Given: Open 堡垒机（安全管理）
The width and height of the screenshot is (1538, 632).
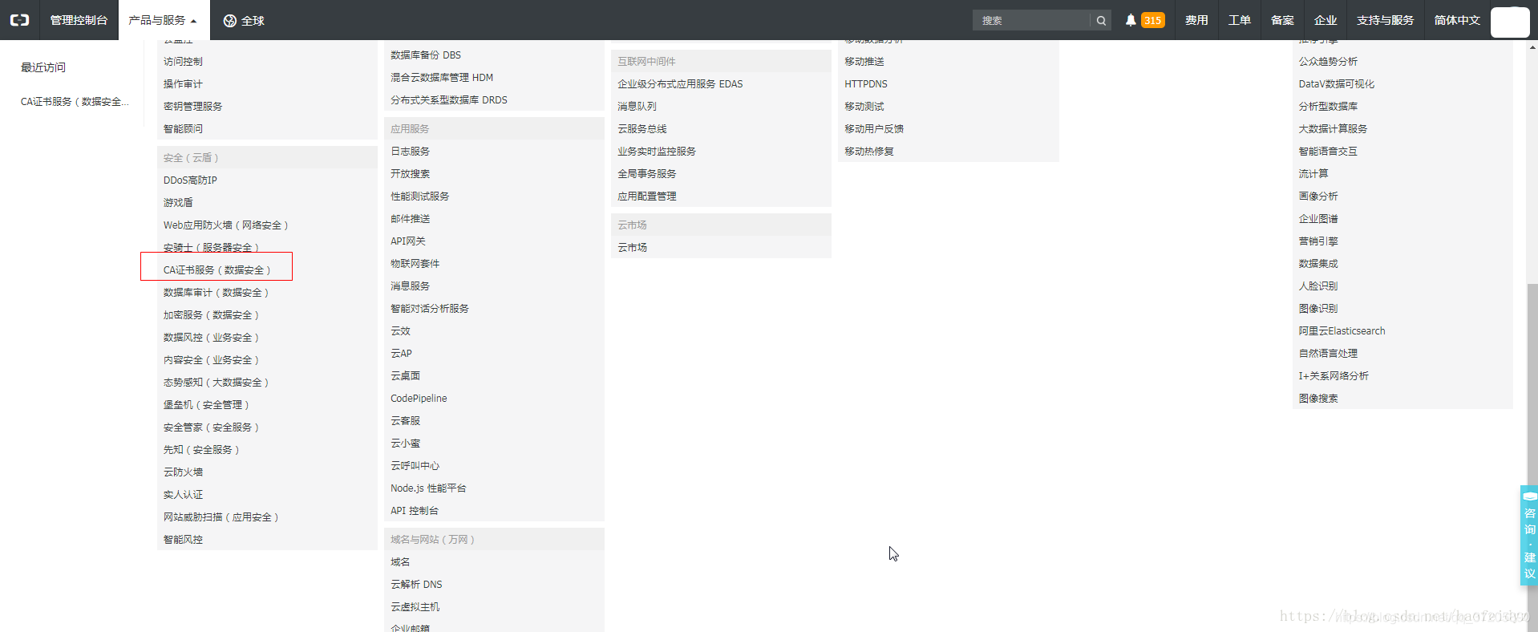Looking at the screenshot, I should point(206,405).
